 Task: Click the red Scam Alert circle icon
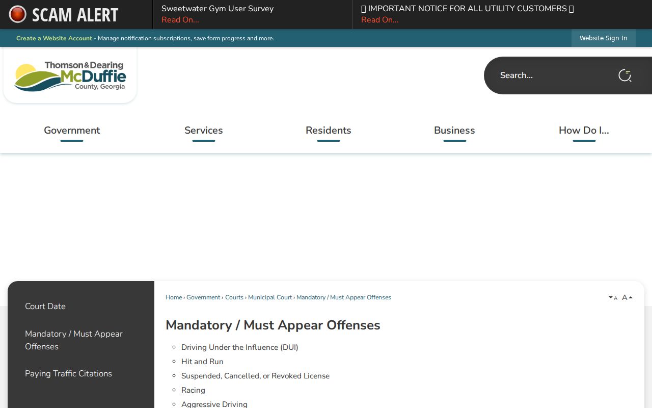(17, 14)
